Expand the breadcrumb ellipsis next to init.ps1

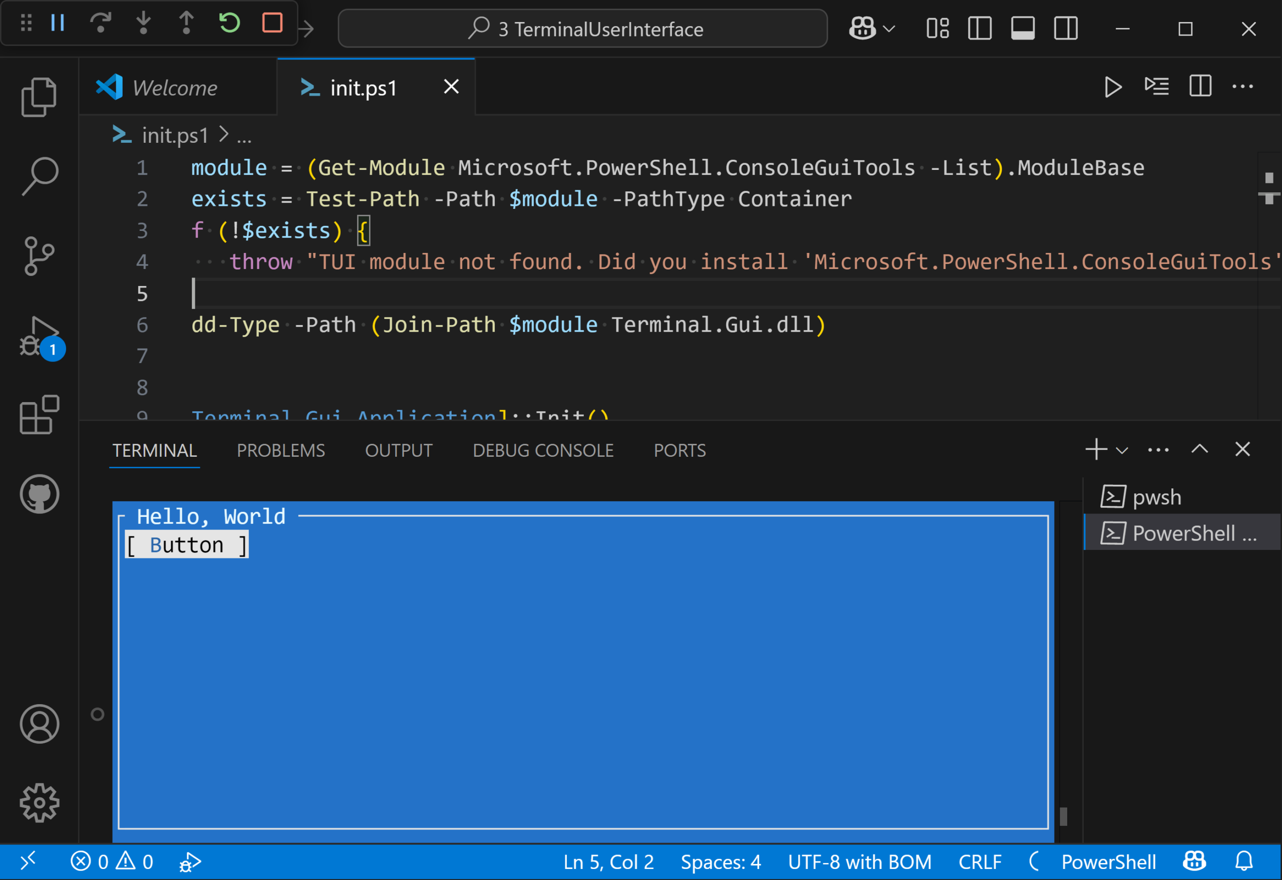(245, 135)
